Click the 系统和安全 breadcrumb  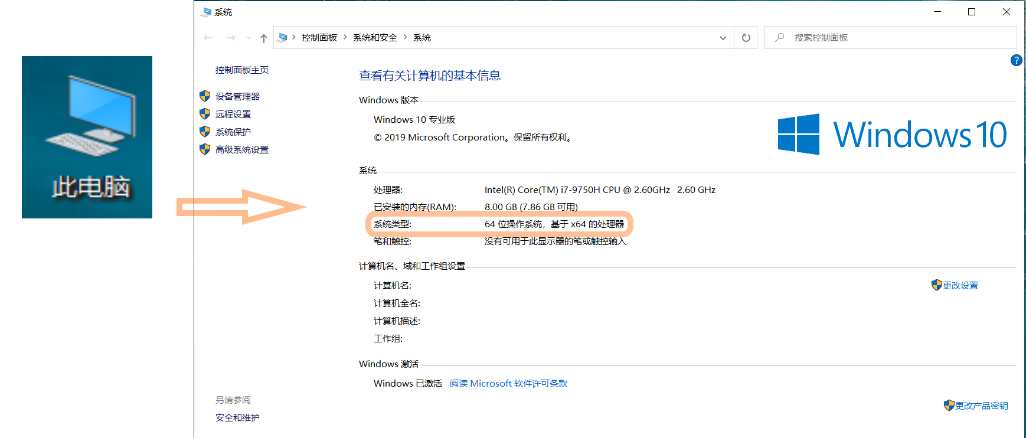375,38
